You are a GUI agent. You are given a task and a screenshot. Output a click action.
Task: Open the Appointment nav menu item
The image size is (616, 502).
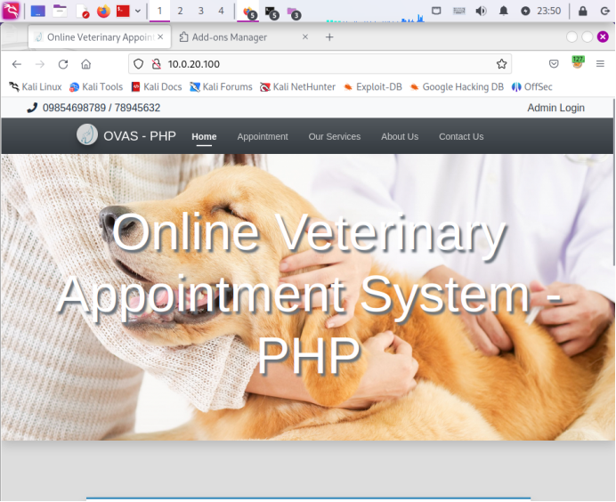tap(263, 137)
